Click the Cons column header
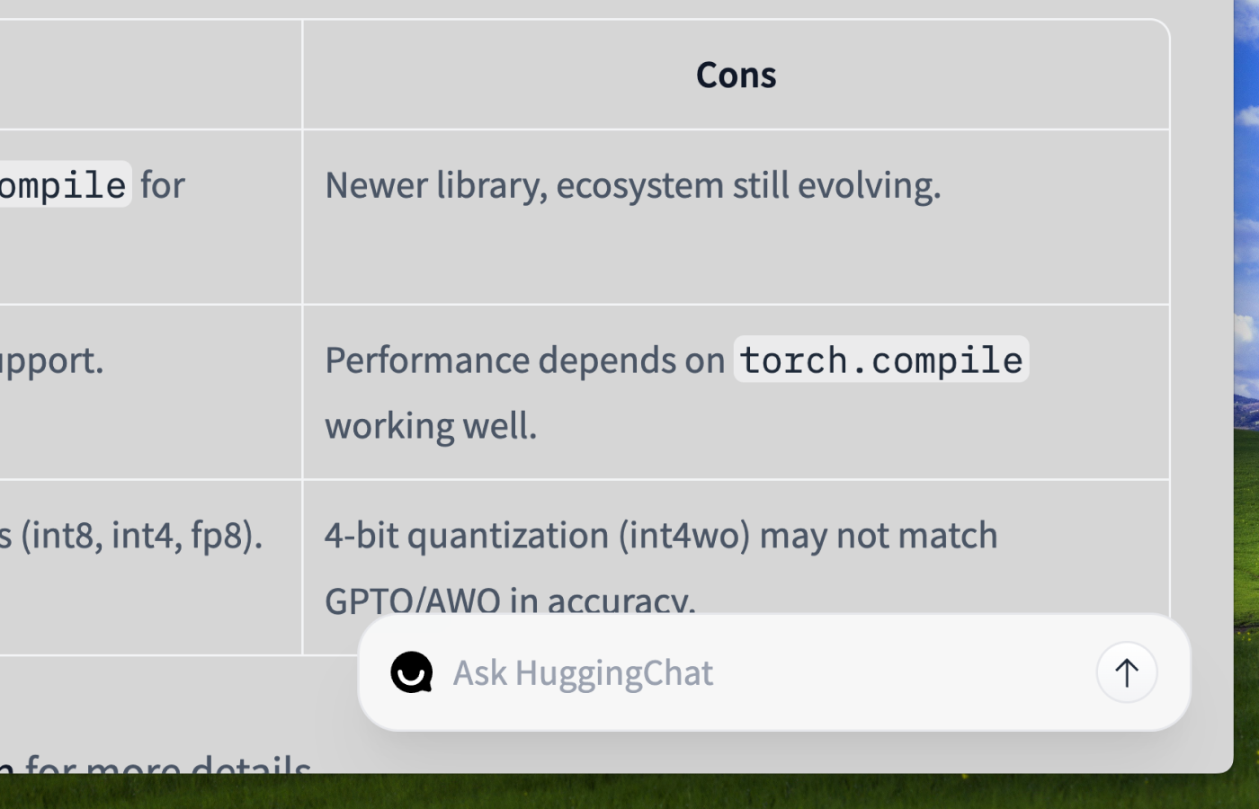Screen dimensions: 1259x809 click(x=736, y=75)
